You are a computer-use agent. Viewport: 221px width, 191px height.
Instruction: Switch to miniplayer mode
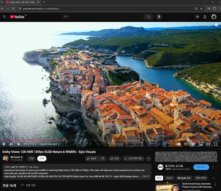[200, 144]
